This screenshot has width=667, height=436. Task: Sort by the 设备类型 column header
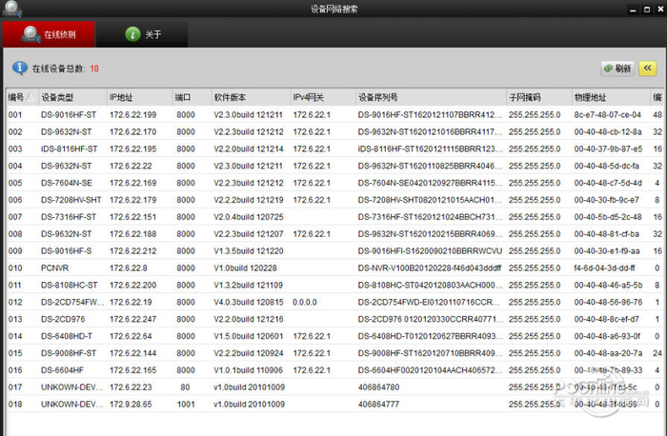(x=72, y=97)
